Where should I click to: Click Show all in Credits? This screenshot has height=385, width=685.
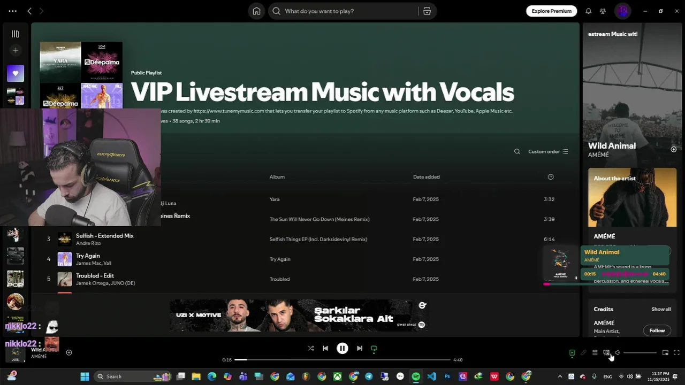661,309
